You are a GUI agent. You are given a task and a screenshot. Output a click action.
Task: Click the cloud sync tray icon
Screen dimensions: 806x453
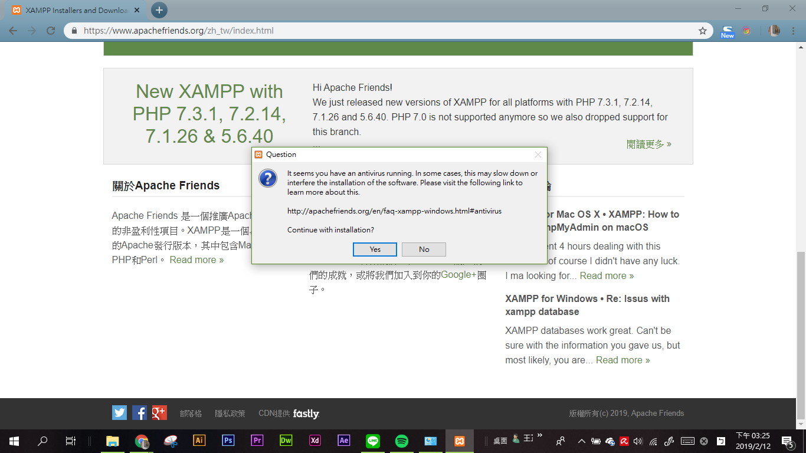coord(610,441)
